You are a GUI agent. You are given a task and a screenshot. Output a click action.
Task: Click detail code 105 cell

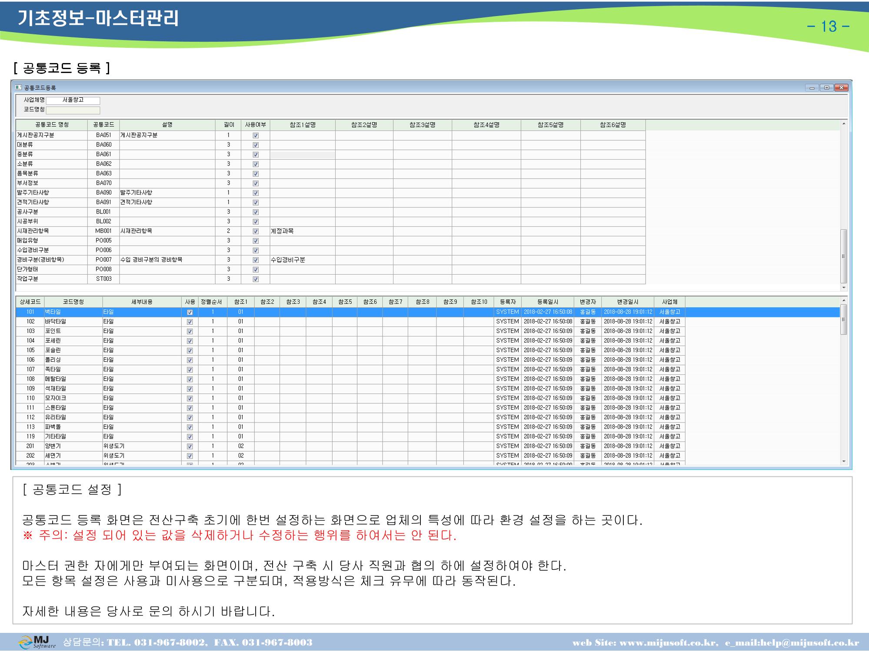pyautogui.click(x=30, y=350)
